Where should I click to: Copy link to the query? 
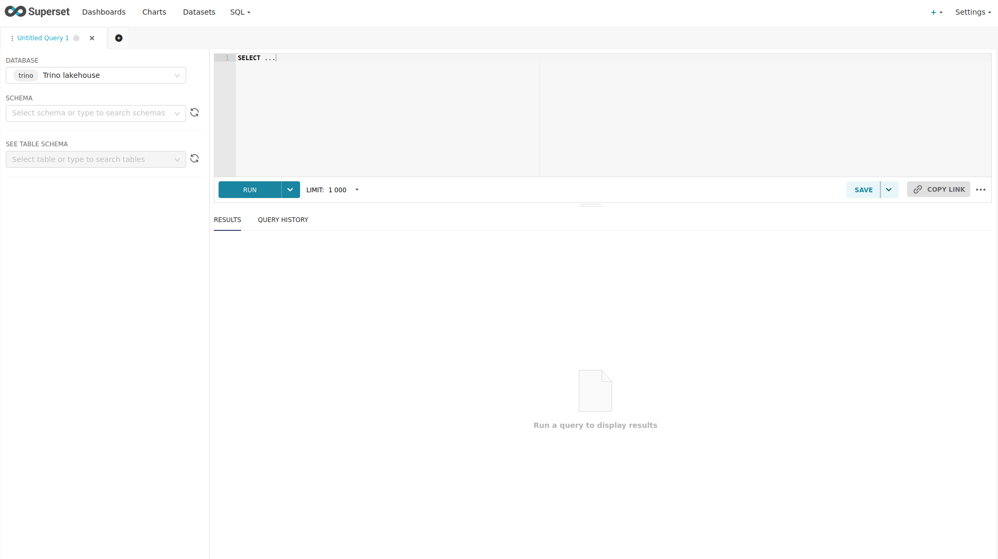pyautogui.click(x=938, y=190)
